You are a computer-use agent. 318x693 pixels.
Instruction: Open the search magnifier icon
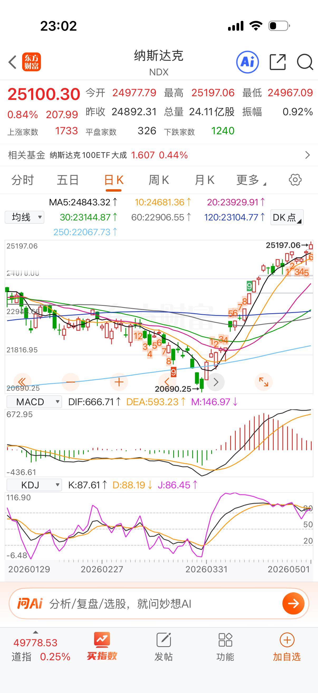click(x=305, y=62)
